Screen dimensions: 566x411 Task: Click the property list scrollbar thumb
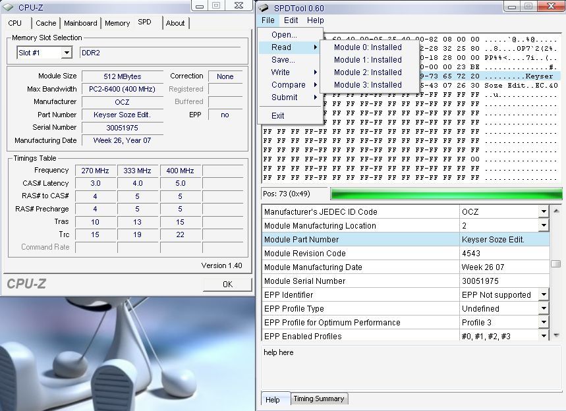pyautogui.click(x=556, y=263)
